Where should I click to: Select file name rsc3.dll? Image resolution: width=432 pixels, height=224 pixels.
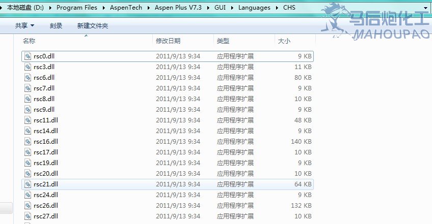pyautogui.click(x=44, y=67)
